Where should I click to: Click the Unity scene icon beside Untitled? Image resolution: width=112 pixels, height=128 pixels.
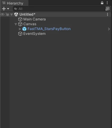pyautogui.click(x=16, y=14)
